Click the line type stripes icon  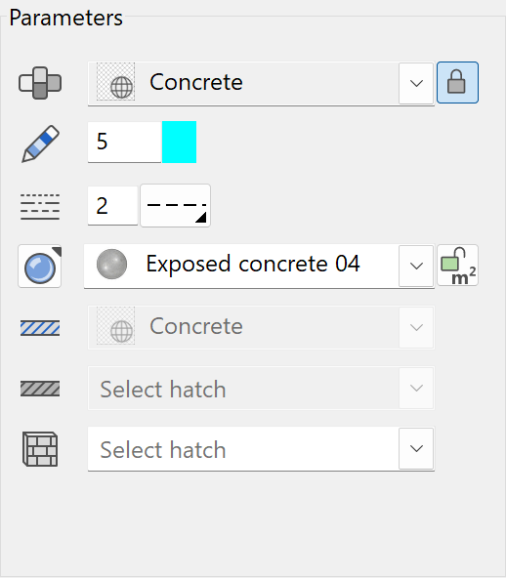pyautogui.click(x=40, y=206)
